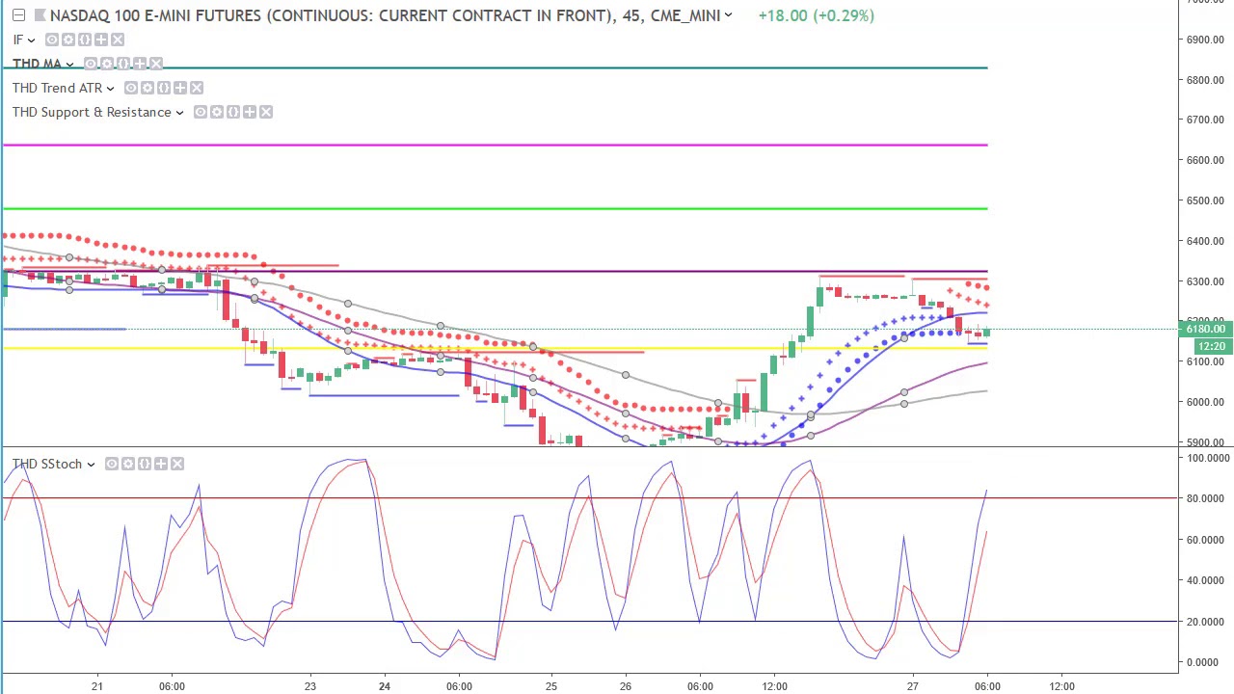Click the 6900.00 price axis label
Image resolution: width=1234 pixels, height=694 pixels.
1205,40
